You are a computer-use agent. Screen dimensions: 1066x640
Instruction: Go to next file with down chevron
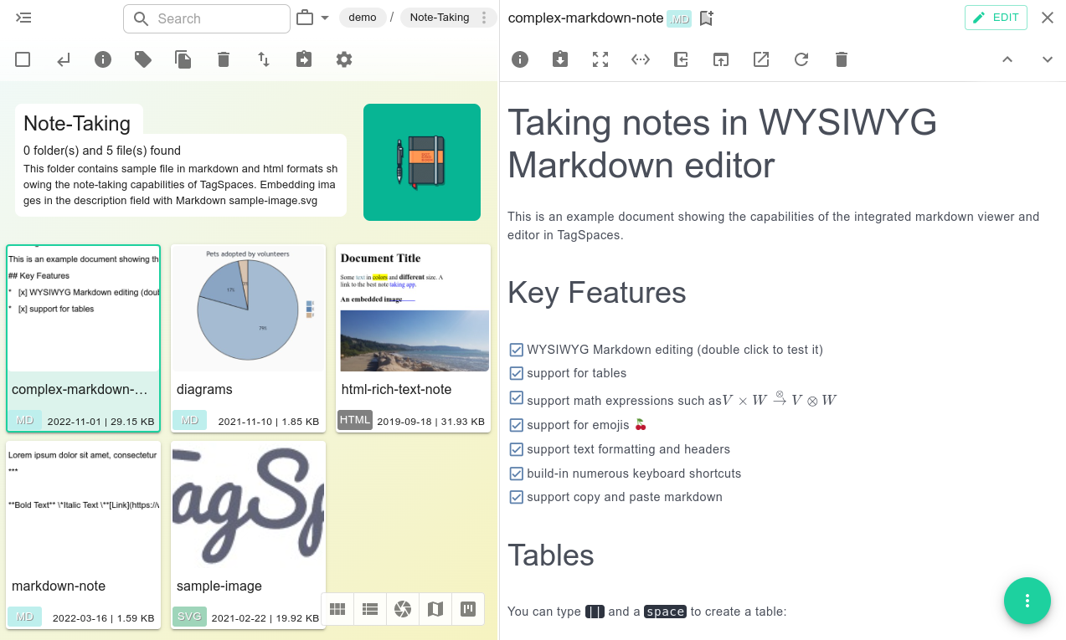pyautogui.click(x=1048, y=59)
